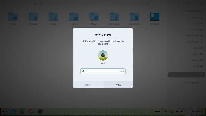Open the three-dot folder menu

pyautogui.click(x=41, y=4)
